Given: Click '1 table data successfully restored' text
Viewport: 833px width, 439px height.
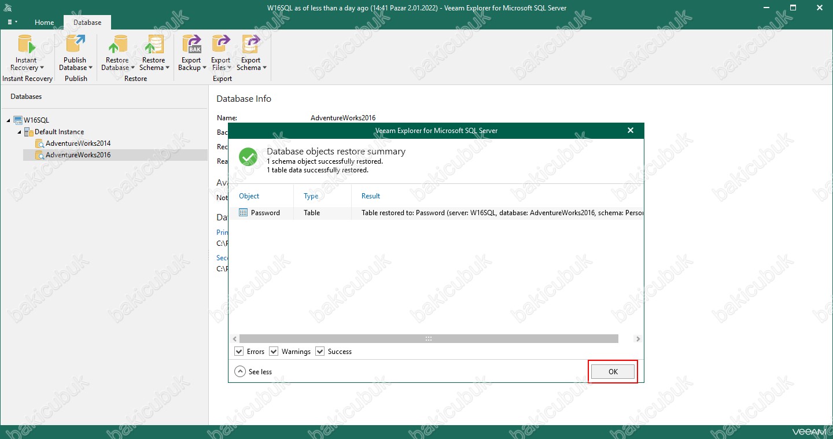Looking at the screenshot, I should click(x=318, y=171).
